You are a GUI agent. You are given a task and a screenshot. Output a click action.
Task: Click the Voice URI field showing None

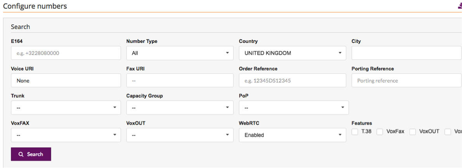66,80
